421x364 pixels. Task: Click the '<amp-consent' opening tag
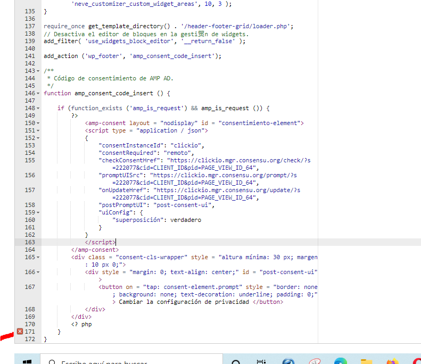point(105,123)
